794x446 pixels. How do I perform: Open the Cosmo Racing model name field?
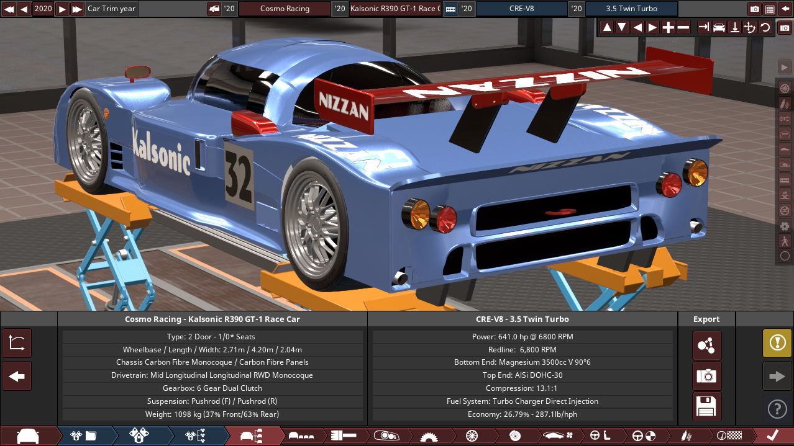285,9
